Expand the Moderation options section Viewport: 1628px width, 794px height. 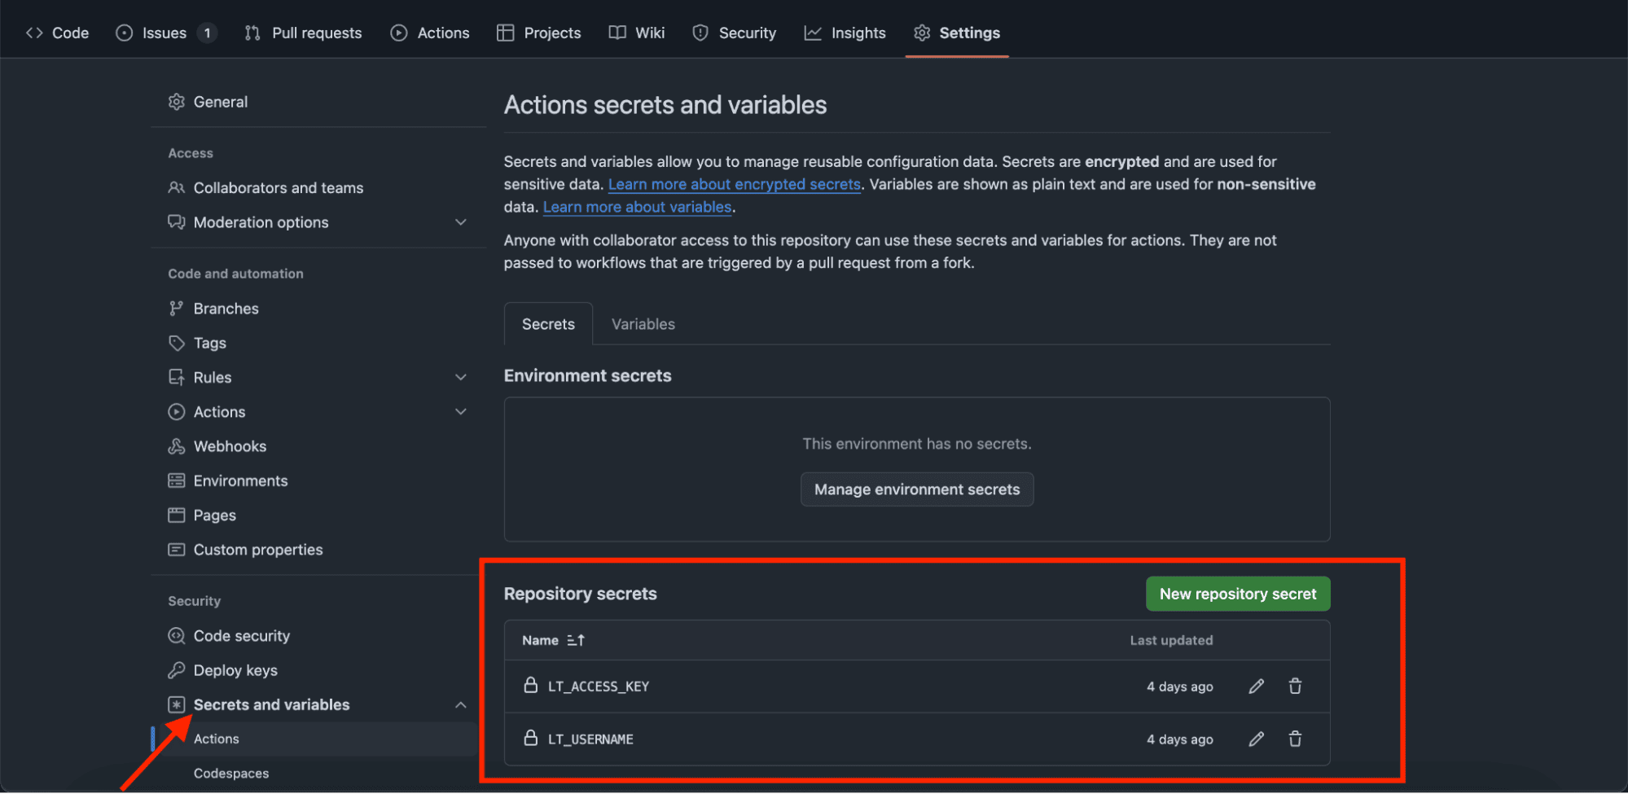tap(460, 222)
